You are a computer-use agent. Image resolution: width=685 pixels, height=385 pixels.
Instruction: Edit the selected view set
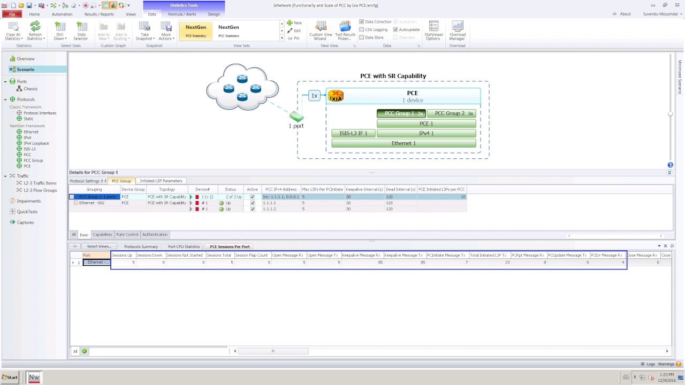click(x=294, y=30)
